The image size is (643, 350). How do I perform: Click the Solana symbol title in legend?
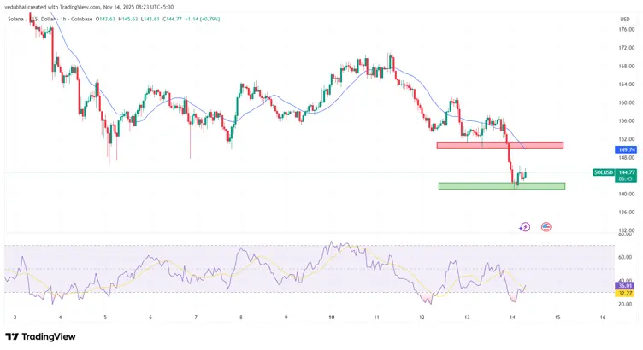tap(17, 18)
